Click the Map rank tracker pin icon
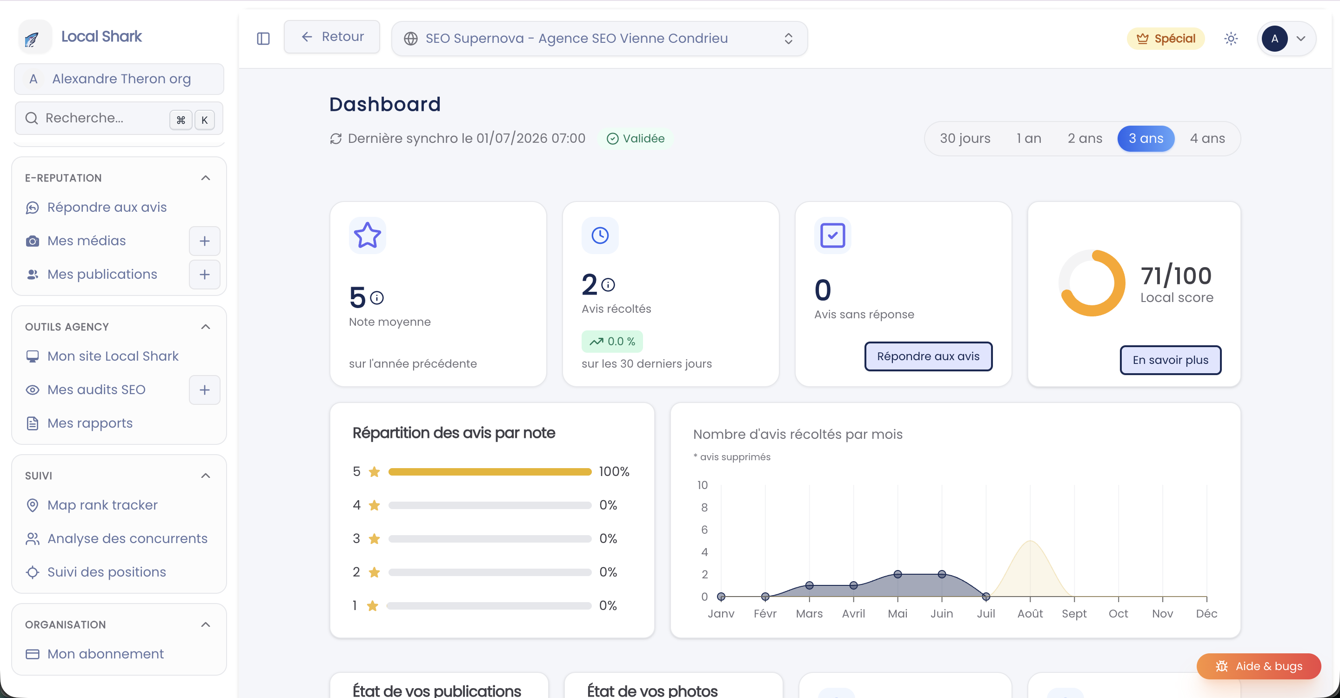 coord(32,505)
